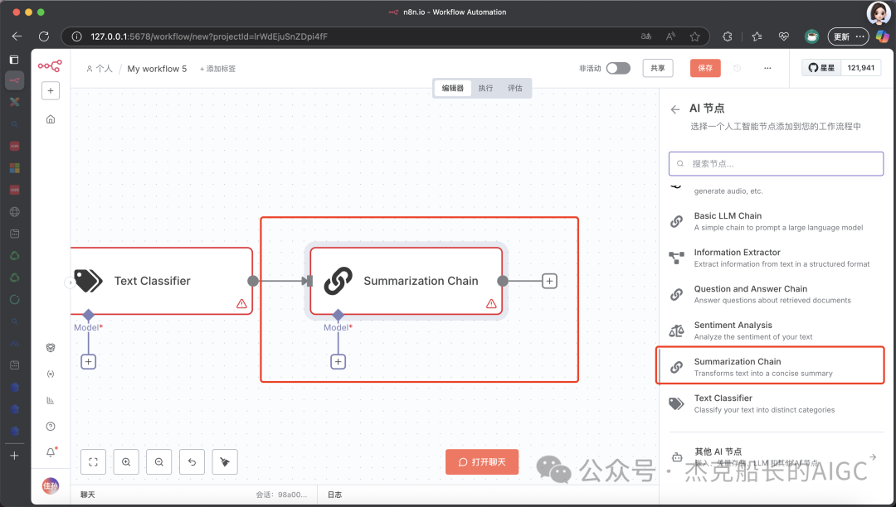Viewport: 896px width, 507px height.
Task: Expand the other AI nodes arrow
Action: coord(873,456)
